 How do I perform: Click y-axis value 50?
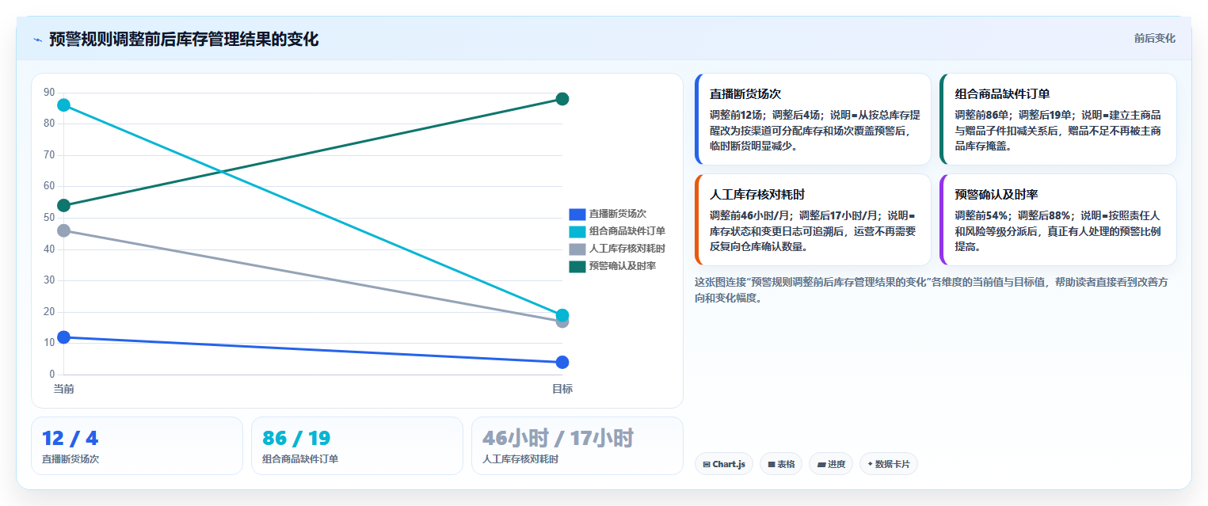(x=49, y=218)
